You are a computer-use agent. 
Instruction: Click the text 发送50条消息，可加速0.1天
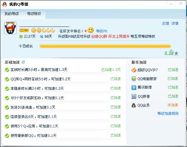click(x=33, y=107)
